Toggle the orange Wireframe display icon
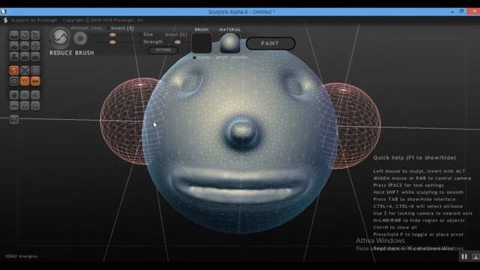This screenshot has height=270, width=480. 25,81
